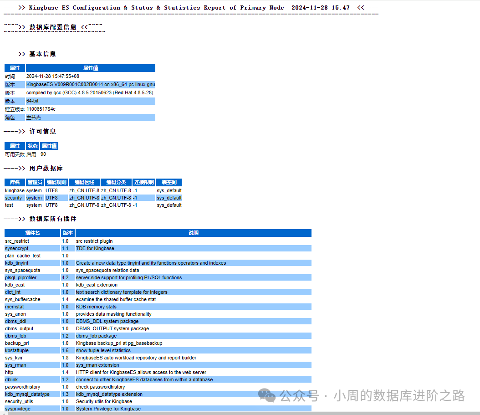Image resolution: width=480 pixels, height=415 pixels.
Task: Select the kdb_cast plugin name
Action: (15, 285)
